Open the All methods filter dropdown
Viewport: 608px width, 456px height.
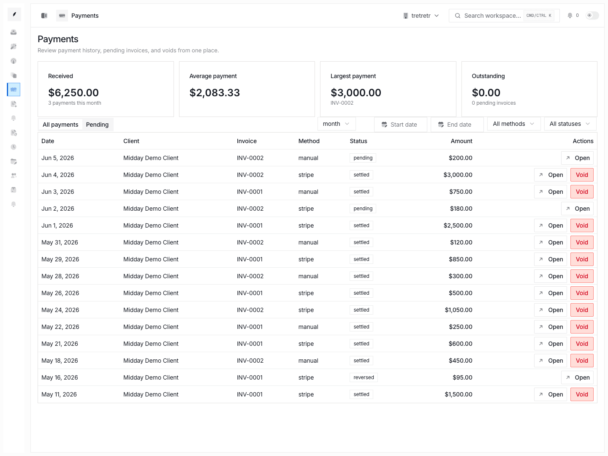514,124
